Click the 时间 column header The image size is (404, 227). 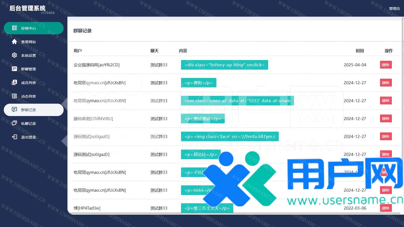360,51
